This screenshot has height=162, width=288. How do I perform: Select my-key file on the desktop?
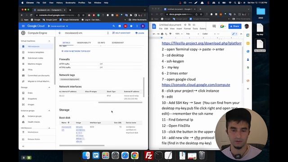click(260, 29)
